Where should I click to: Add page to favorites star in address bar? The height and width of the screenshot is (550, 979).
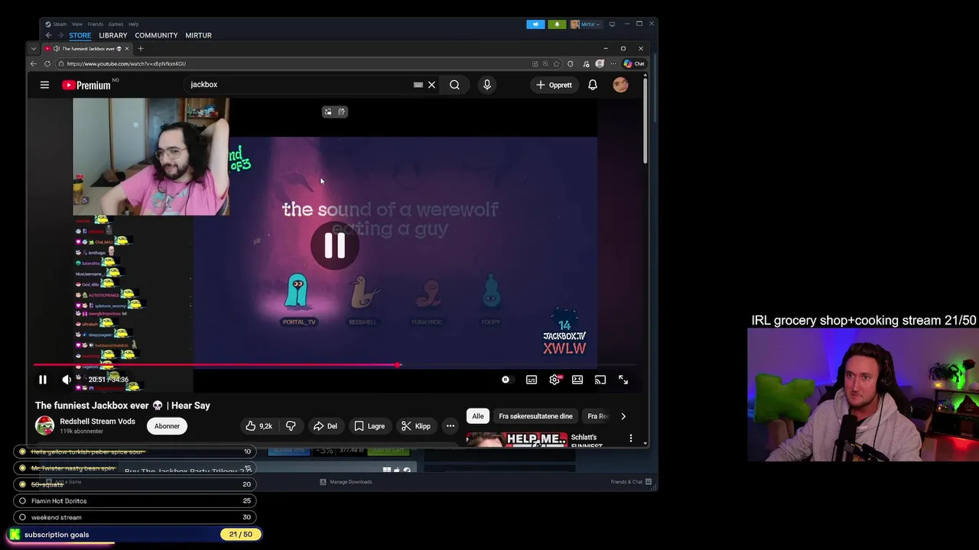tap(556, 64)
